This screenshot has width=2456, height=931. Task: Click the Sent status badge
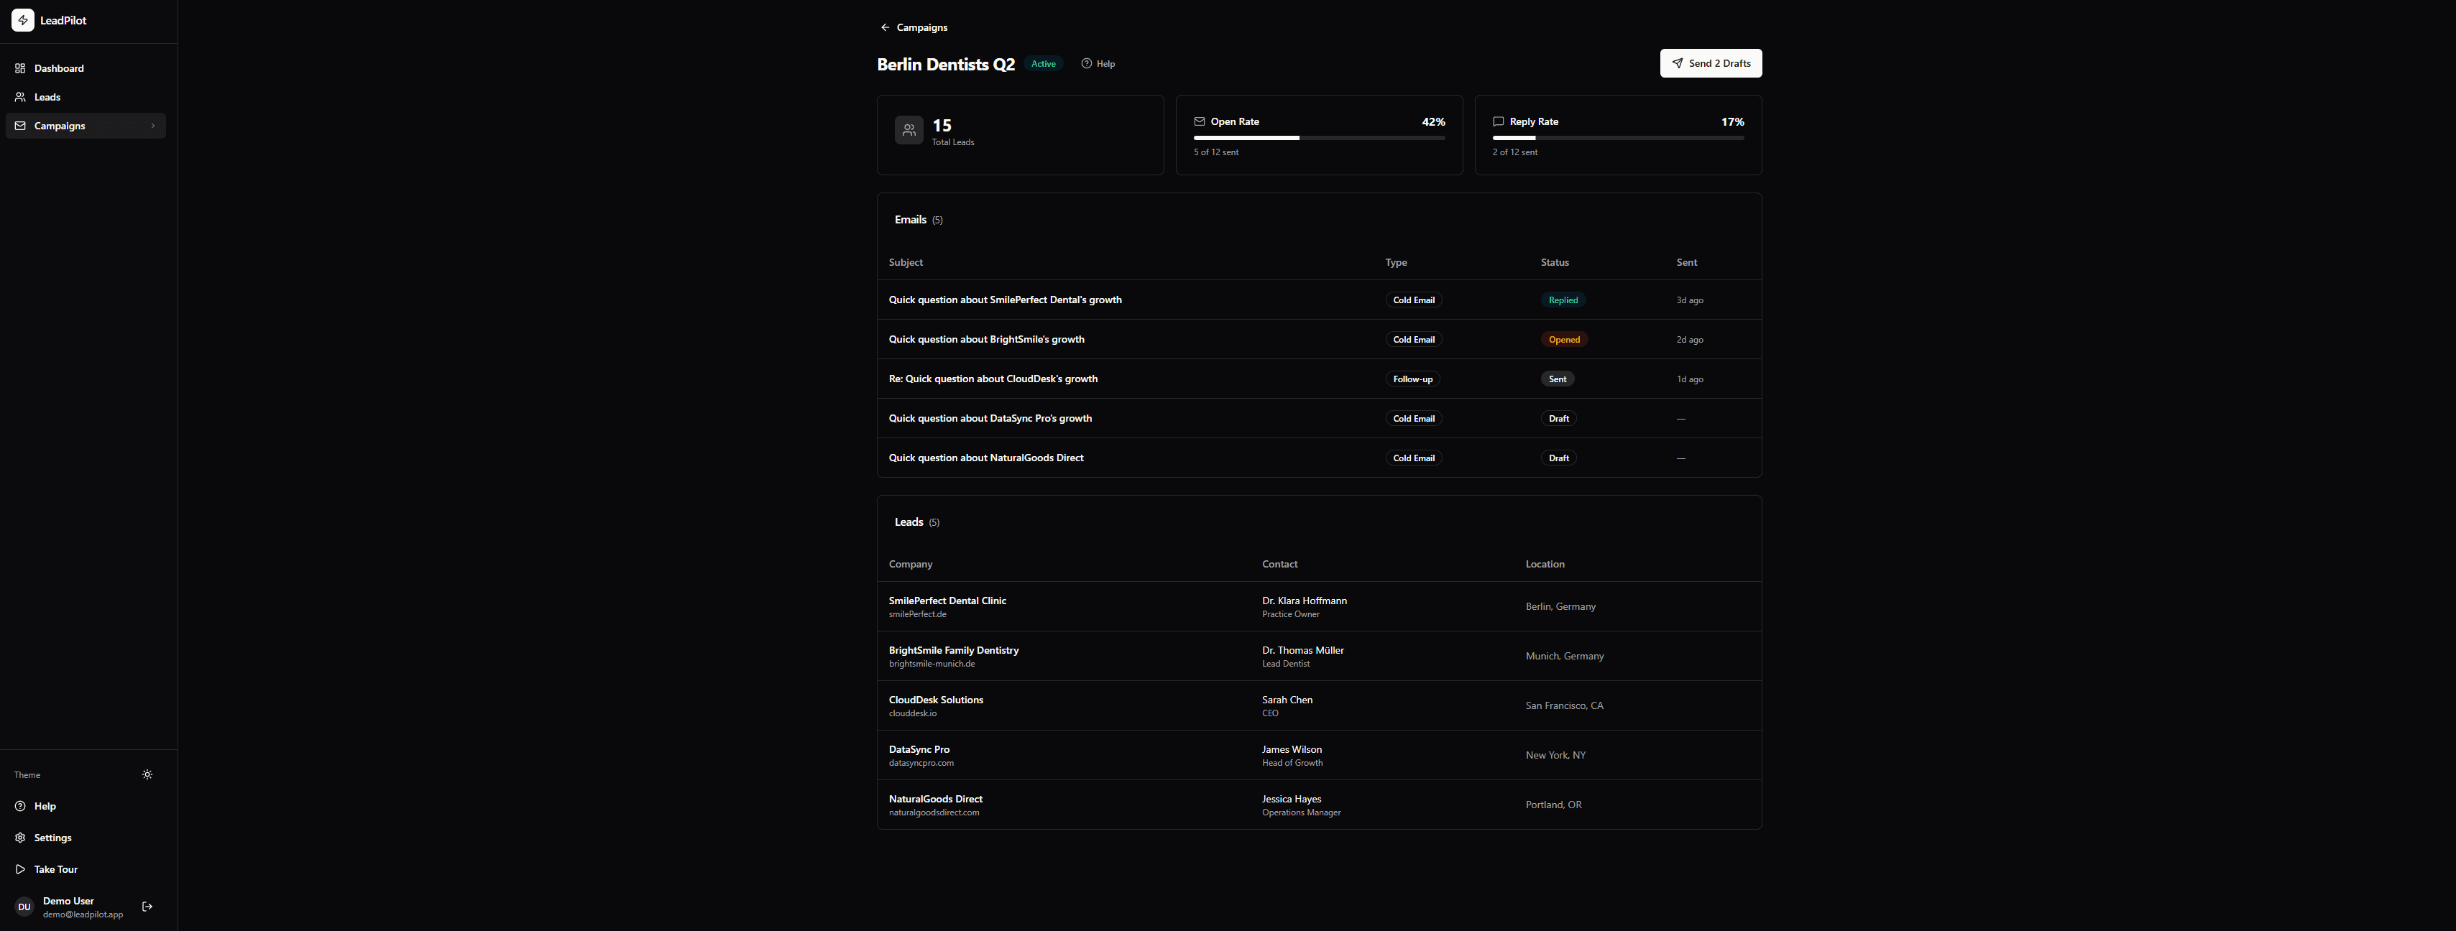1557,379
